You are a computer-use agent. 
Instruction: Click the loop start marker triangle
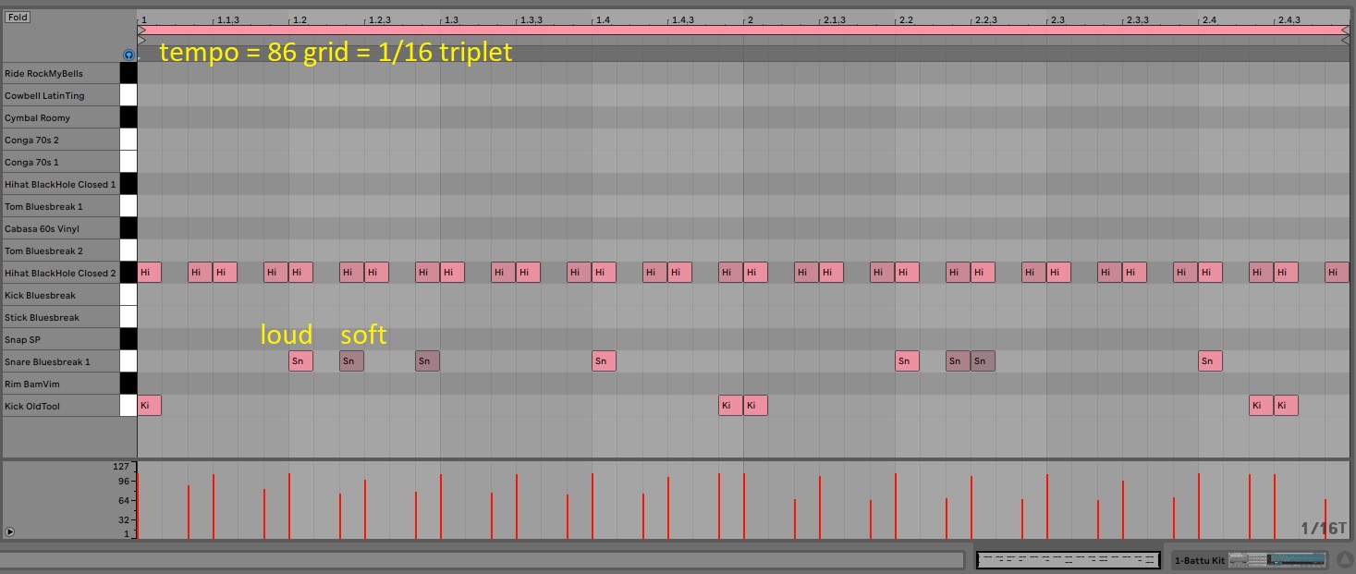[x=141, y=31]
